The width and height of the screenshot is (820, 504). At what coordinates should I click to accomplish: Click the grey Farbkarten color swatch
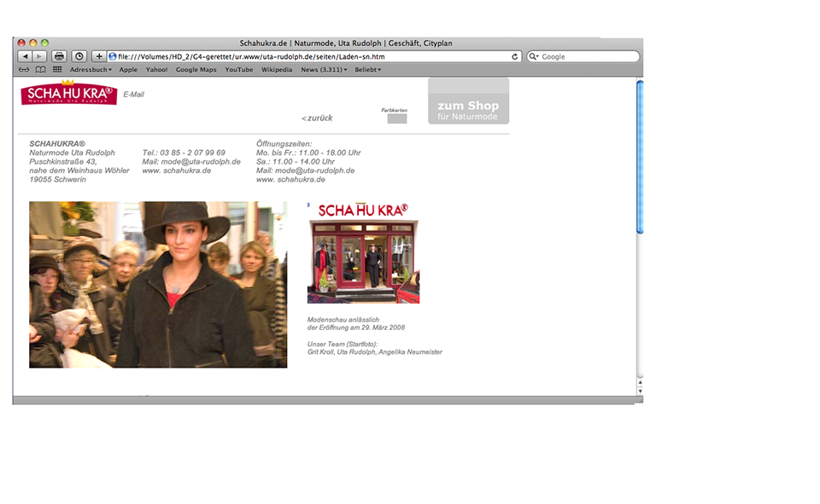point(396,119)
